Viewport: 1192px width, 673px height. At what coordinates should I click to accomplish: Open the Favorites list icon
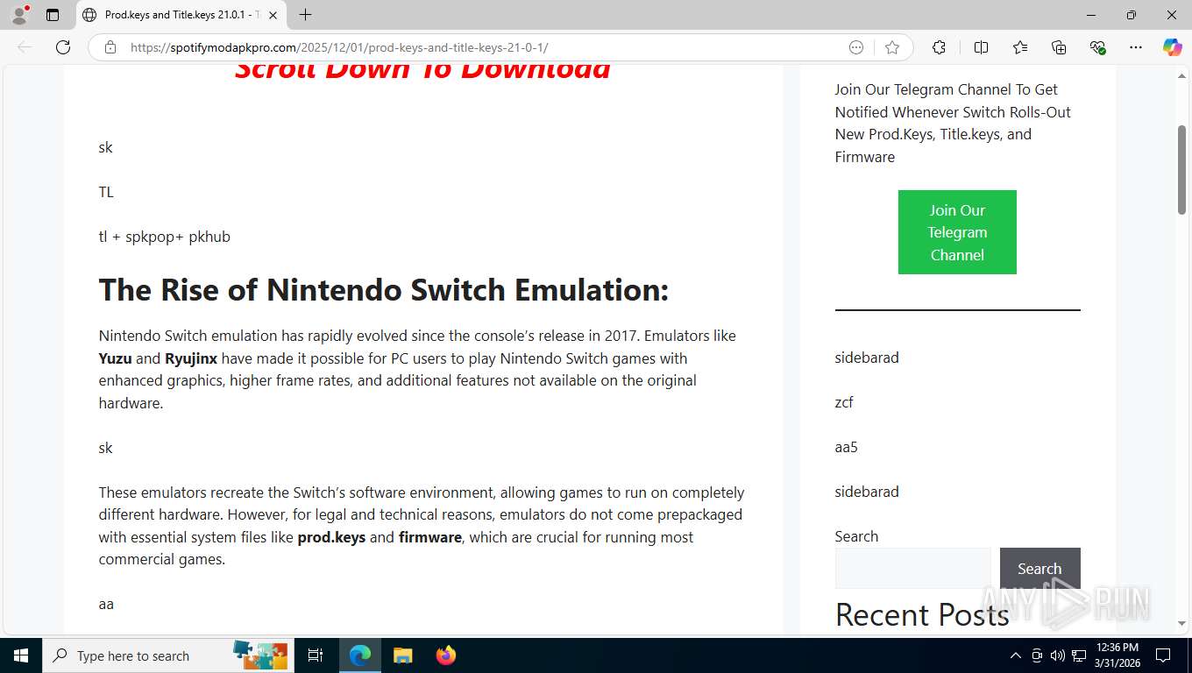[1020, 47]
